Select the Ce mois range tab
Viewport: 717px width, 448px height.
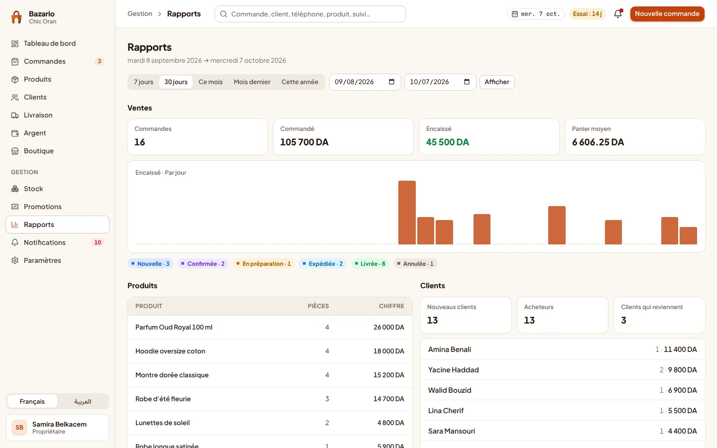tap(211, 82)
